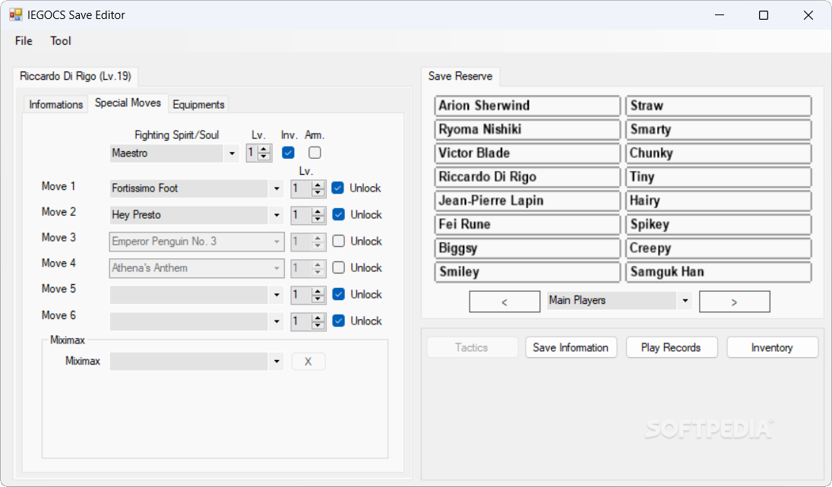Select the Save Reserve tab
Image resolution: width=832 pixels, height=487 pixels.
[460, 77]
